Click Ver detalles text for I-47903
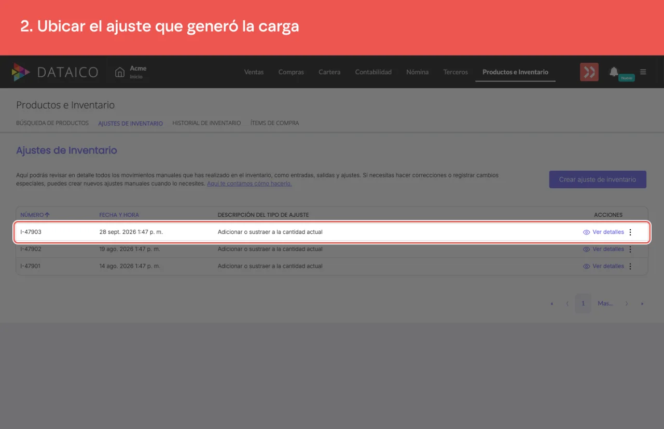The width and height of the screenshot is (664, 429). [608, 232]
